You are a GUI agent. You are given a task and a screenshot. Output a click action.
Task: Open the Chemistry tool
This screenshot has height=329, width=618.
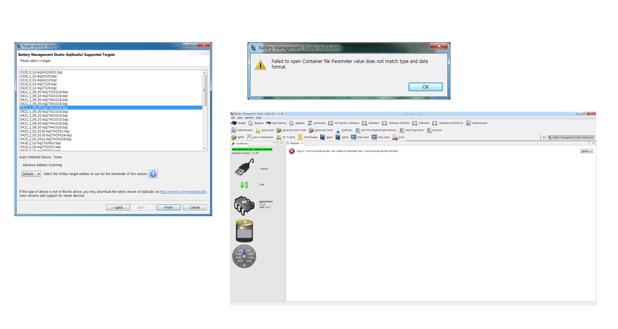pyautogui.click(x=344, y=130)
